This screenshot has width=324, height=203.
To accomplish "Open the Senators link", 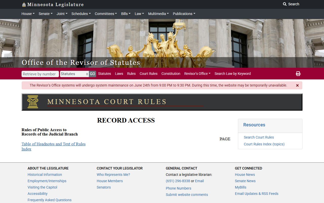I will (x=104, y=187).
